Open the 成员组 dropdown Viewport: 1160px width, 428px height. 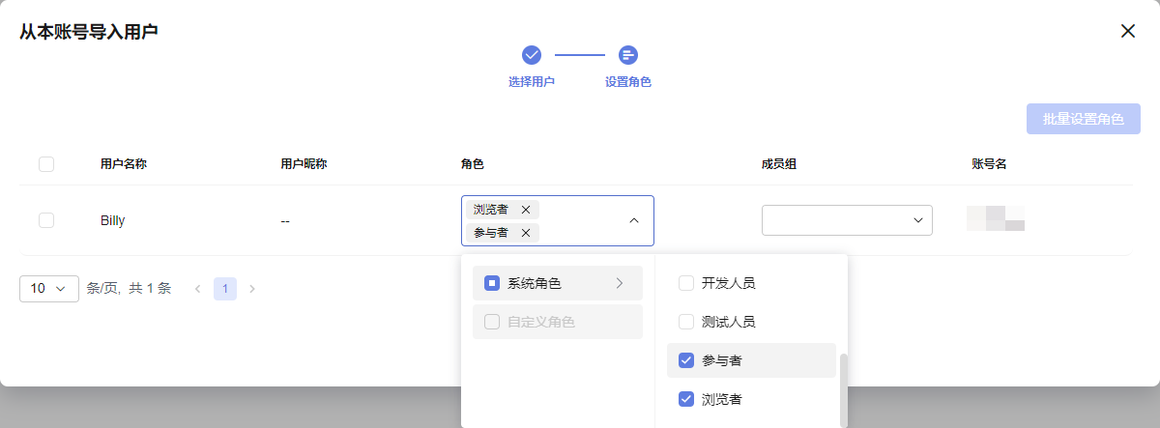[847, 220]
